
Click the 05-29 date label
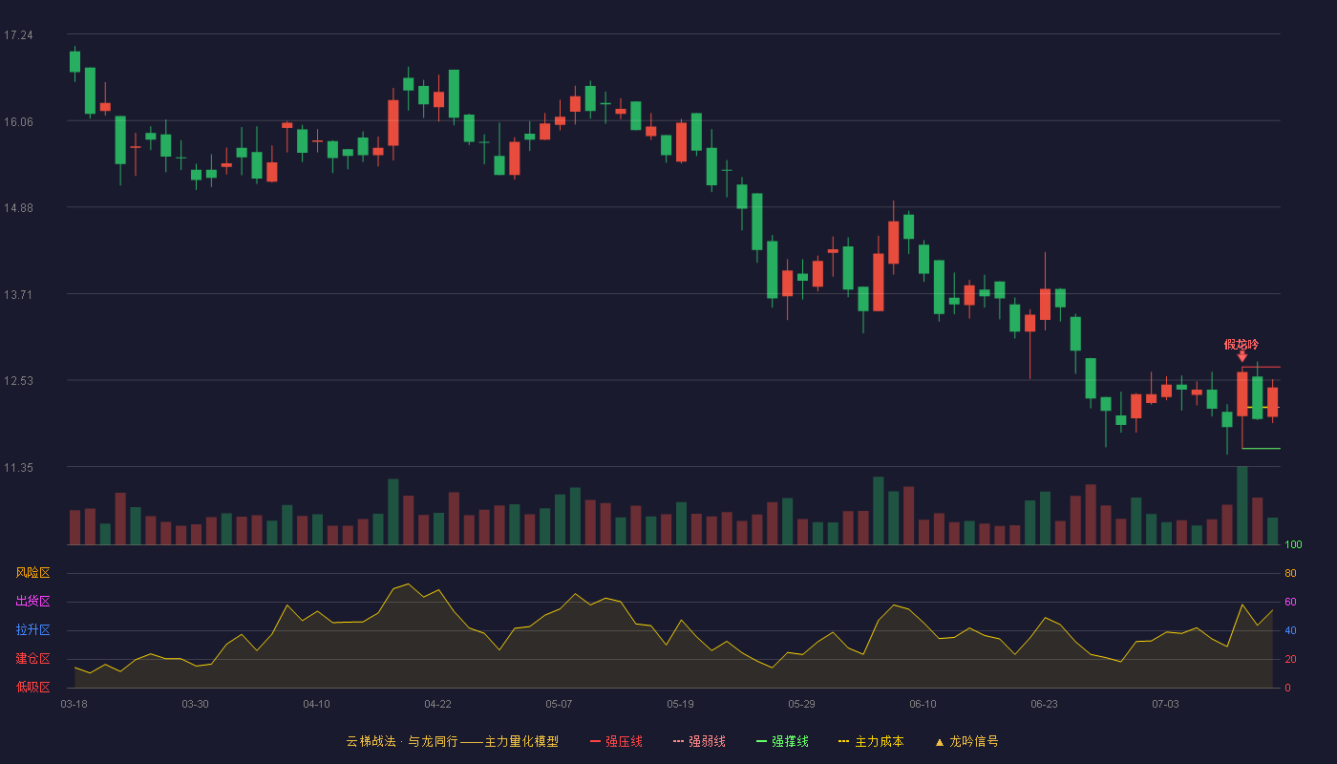[801, 704]
